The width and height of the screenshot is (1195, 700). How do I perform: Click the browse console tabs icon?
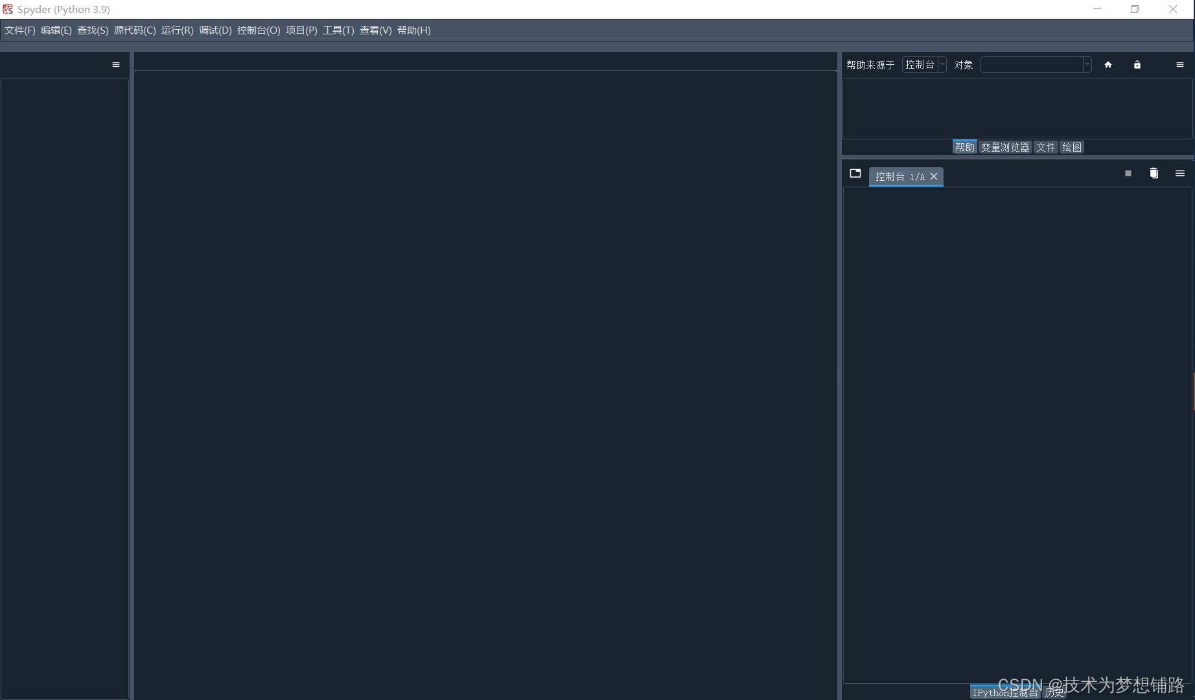click(x=855, y=173)
